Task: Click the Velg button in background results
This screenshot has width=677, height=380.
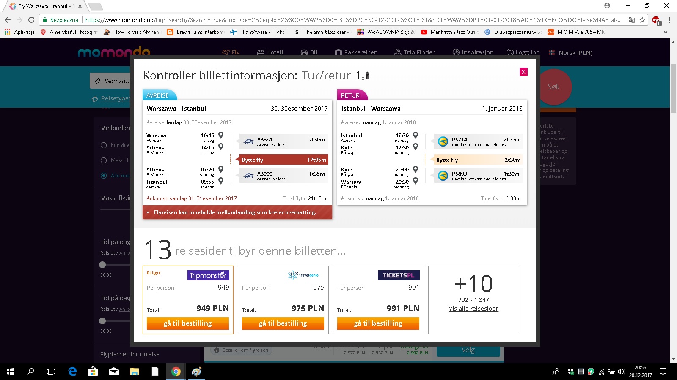Action: click(x=468, y=350)
